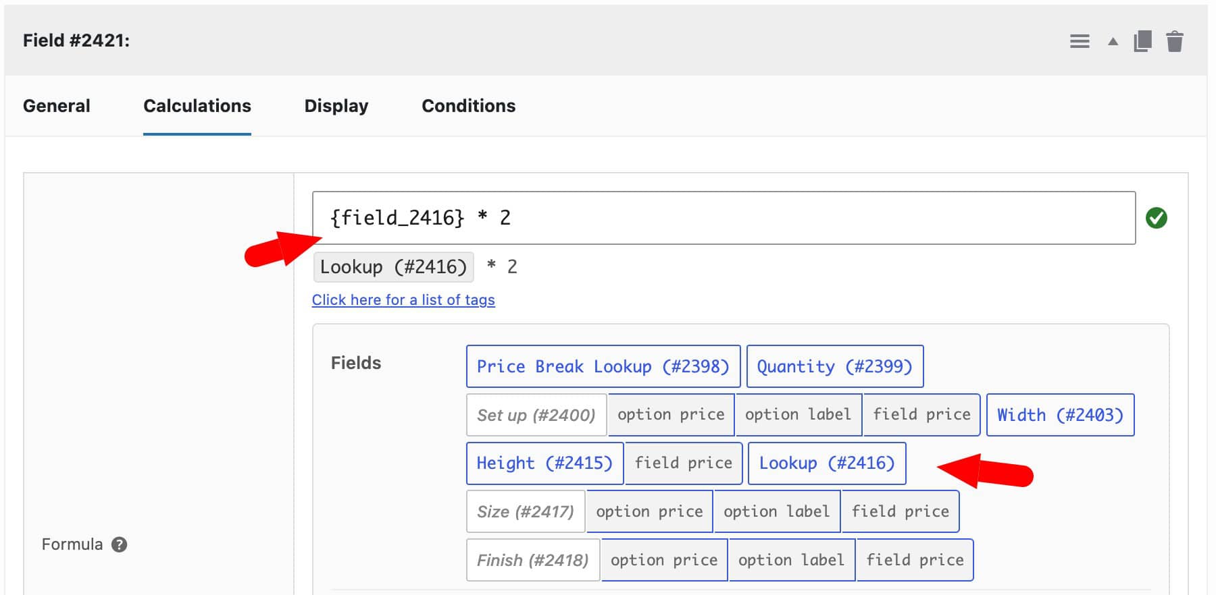Insert field price for Set up (#2400)
This screenshot has height=595, width=1216.
point(922,415)
